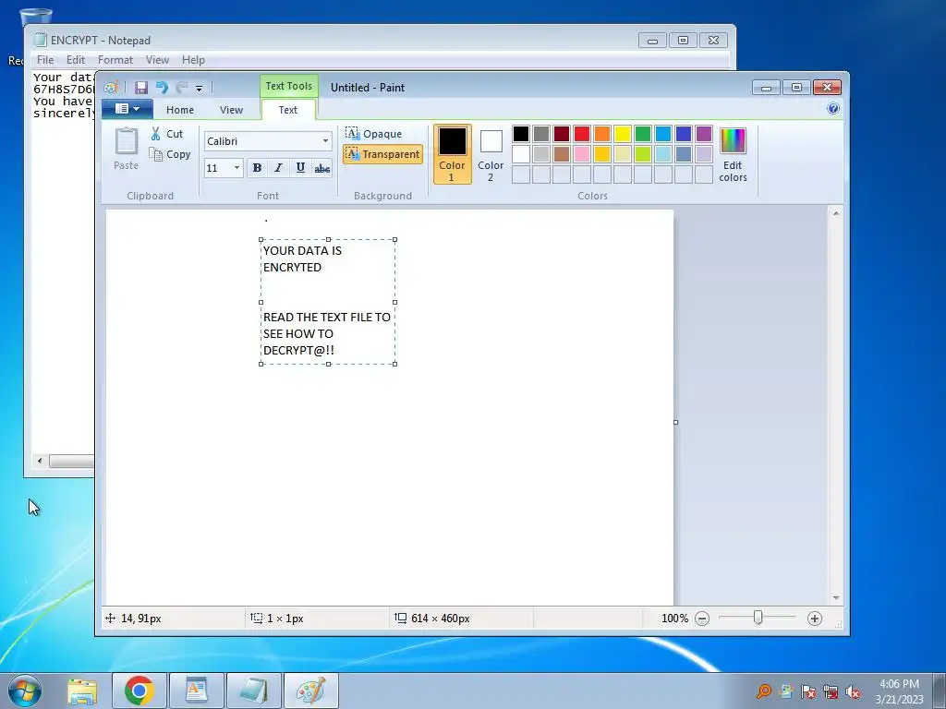
Task: Open the Paint application menu button
Action: pyautogui.click(x=127, y=109)
